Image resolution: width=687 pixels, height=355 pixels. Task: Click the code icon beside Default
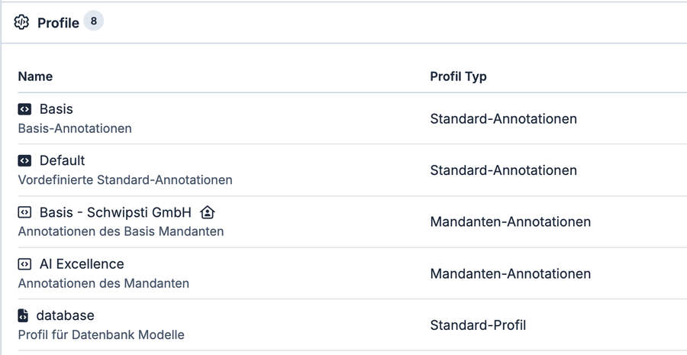(x=24, y=161)
